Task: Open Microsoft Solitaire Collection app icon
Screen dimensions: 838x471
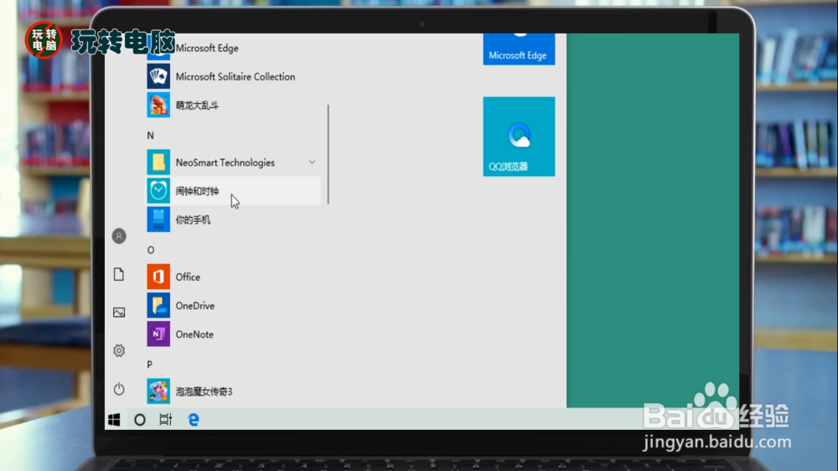Action: coord(158,76)
